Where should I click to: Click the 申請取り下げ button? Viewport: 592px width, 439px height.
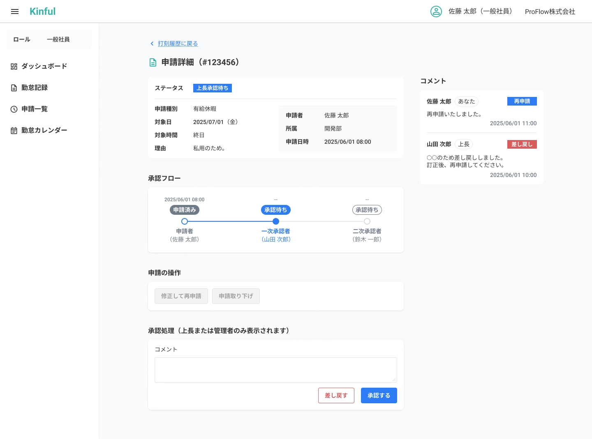236,296
